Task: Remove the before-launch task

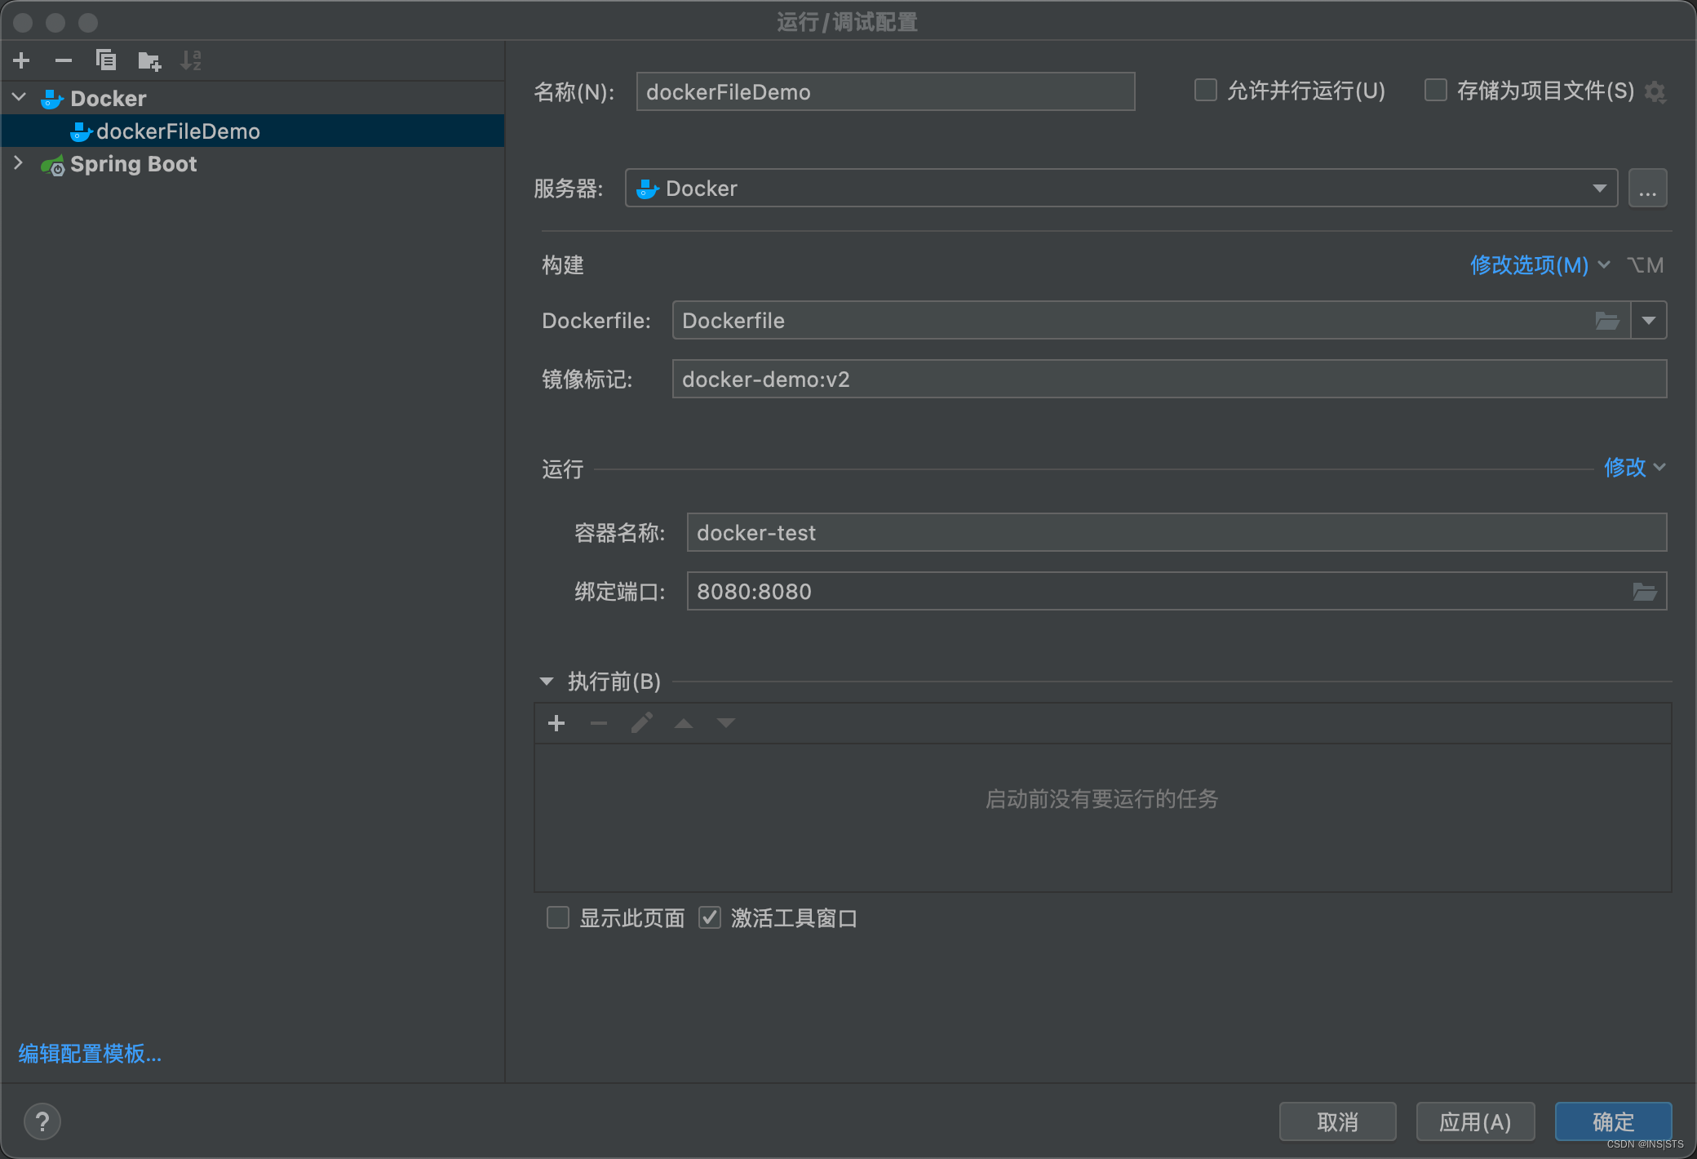Action: [x=599, y=723]
